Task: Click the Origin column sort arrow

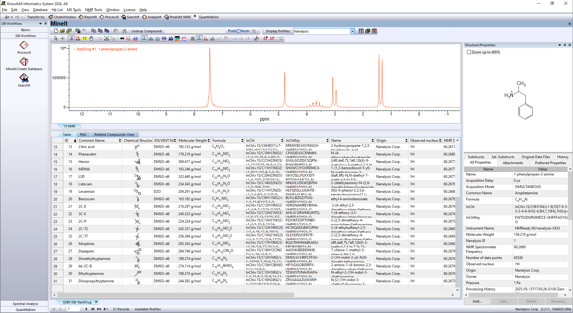Action: [406, 141]
